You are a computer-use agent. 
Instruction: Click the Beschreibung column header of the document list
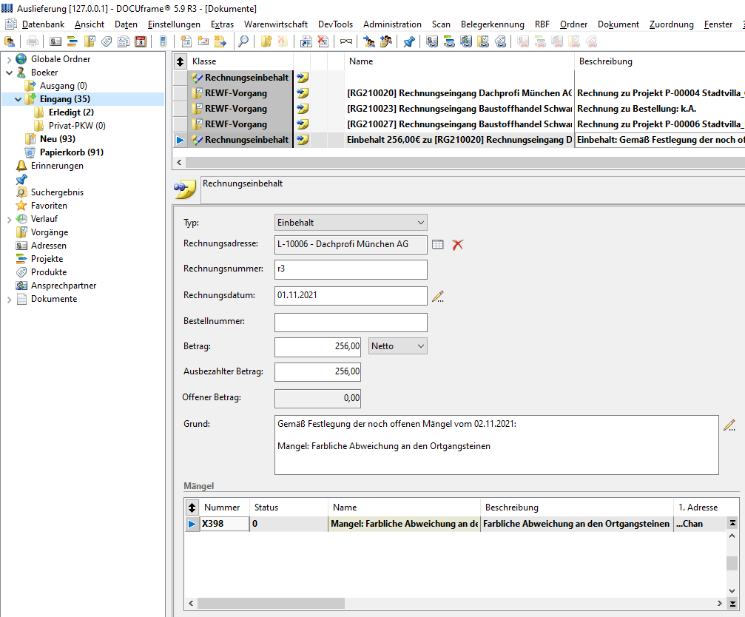point(606,61)
